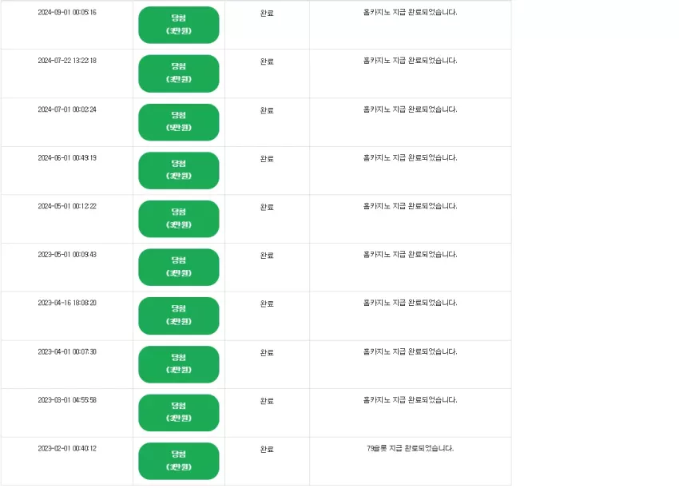Select the 2023-05-01 00:09:43 date cell
This screenshot has height=488, width=679.
pyautogui.click(x=67, y=254)
